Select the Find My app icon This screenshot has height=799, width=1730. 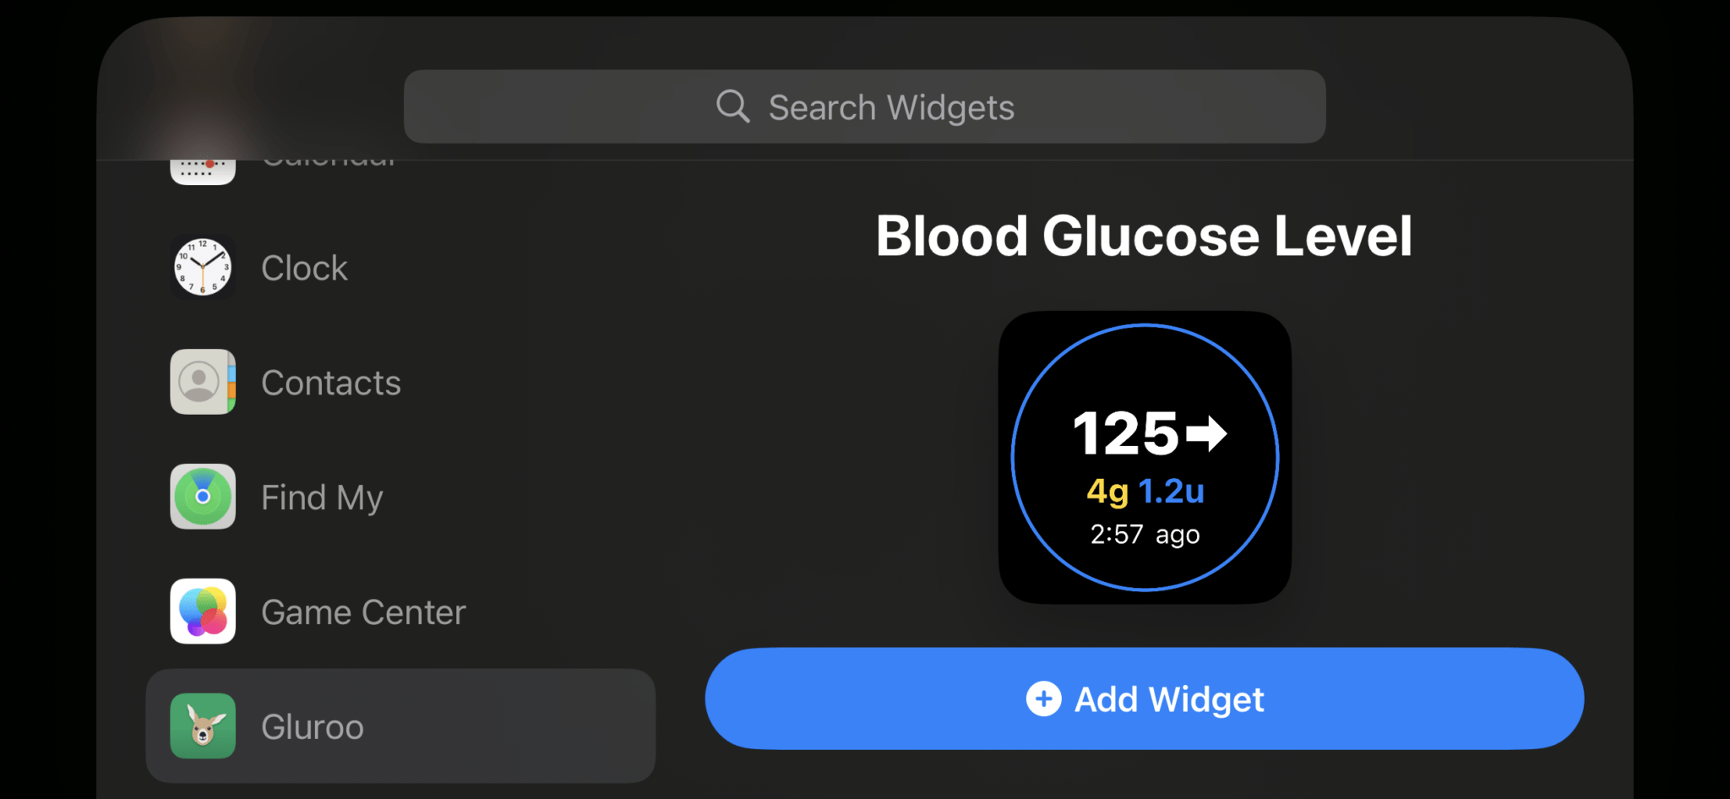click(x=203, y=497)
